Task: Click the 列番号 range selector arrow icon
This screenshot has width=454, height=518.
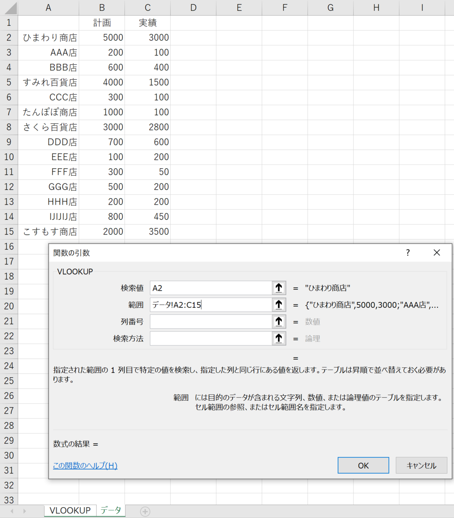Action: [x=279, y=322]
